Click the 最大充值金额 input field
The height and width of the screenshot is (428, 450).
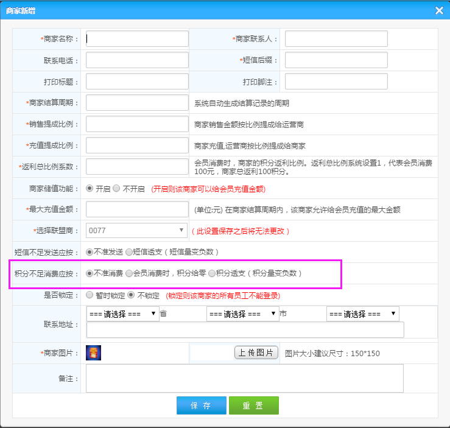coord(137,209)
